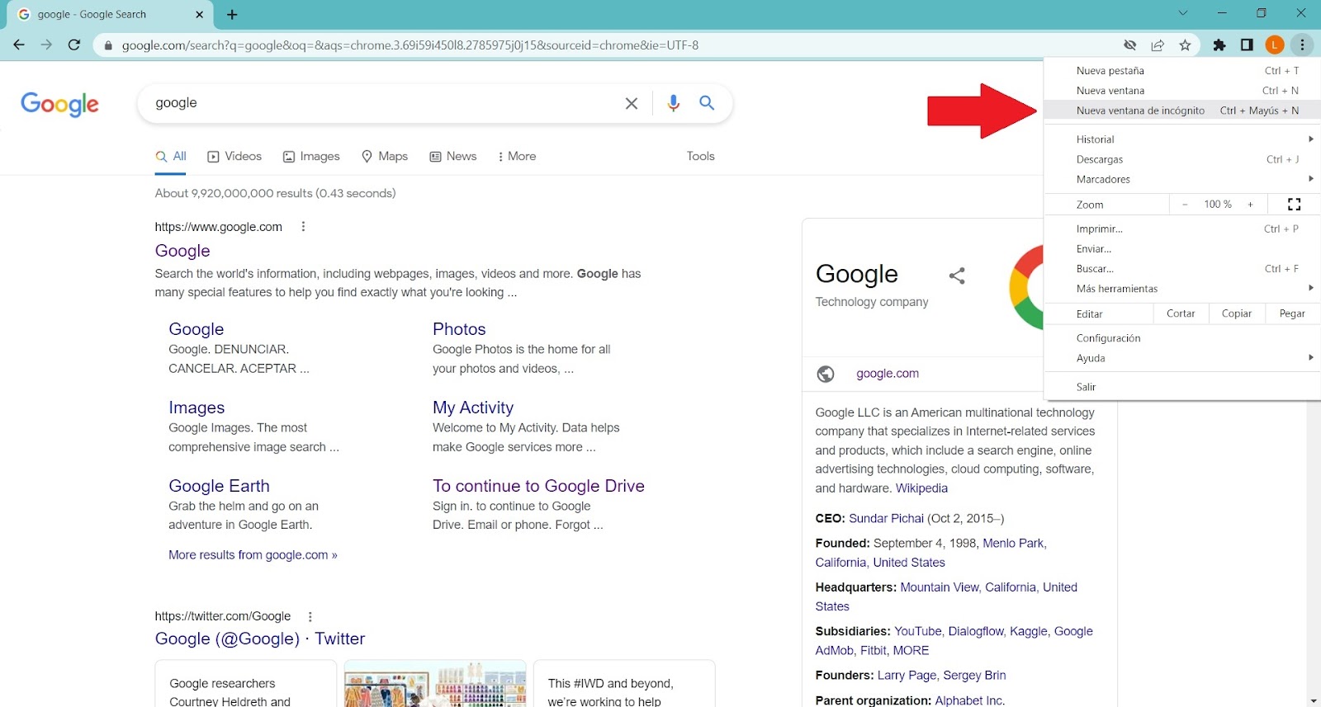This screenshot has width=1321, height=707.
Task: Click the globe icon beside google.com
Action: 826,374
